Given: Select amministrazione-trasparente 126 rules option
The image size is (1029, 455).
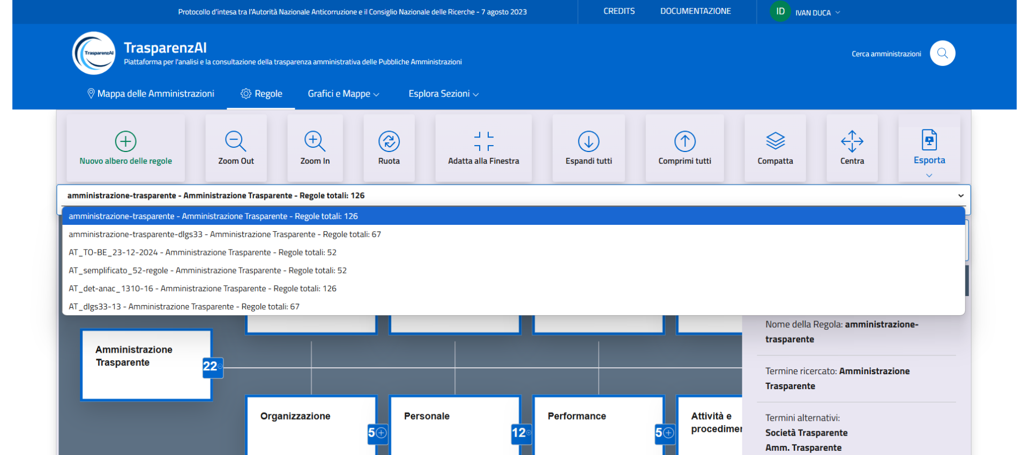Looking at the screenshot, I should [513, 216].
